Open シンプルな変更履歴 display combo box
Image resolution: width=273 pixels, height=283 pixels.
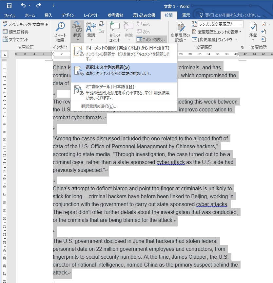tap(221, 24)
